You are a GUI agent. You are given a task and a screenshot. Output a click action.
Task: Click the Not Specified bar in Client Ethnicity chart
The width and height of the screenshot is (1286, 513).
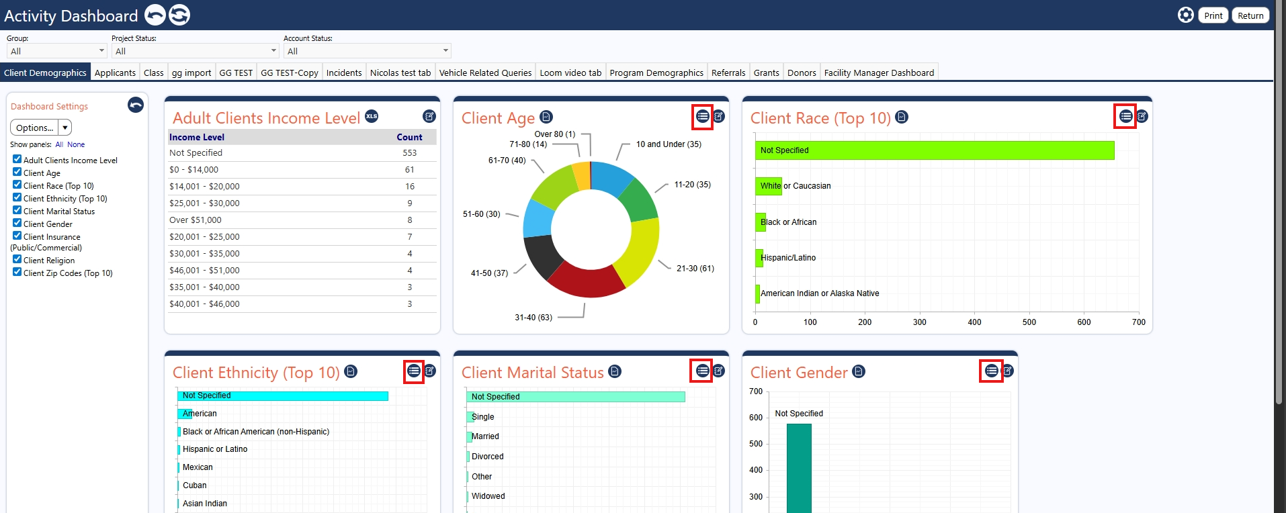tap(283, 396)
